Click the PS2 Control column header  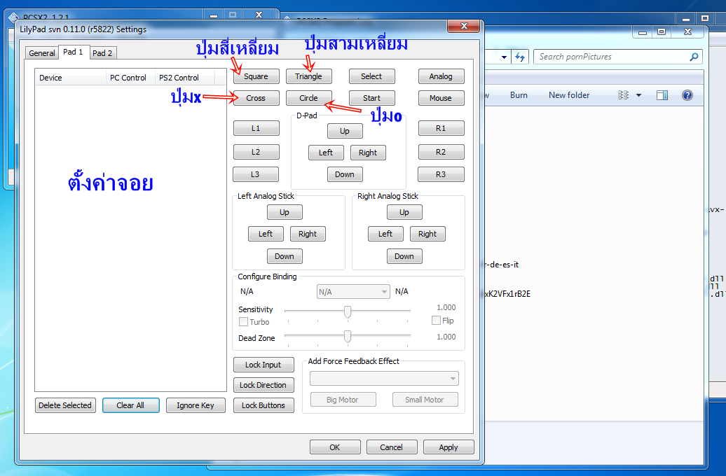184,78
